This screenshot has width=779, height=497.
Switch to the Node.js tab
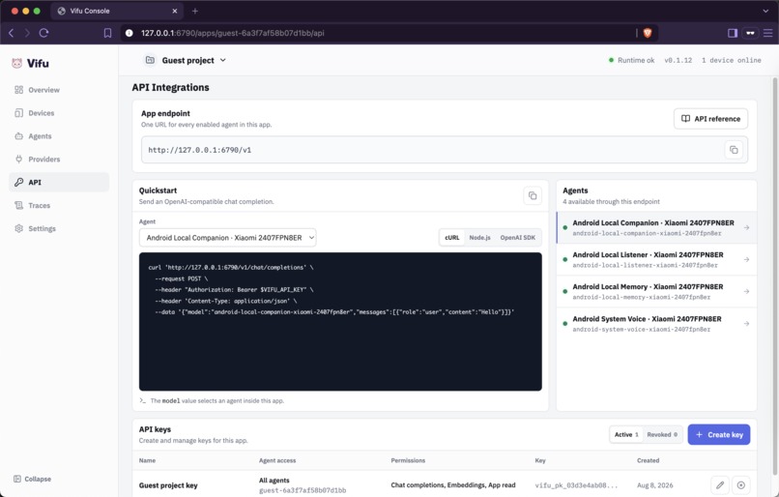tap(479, 238)
